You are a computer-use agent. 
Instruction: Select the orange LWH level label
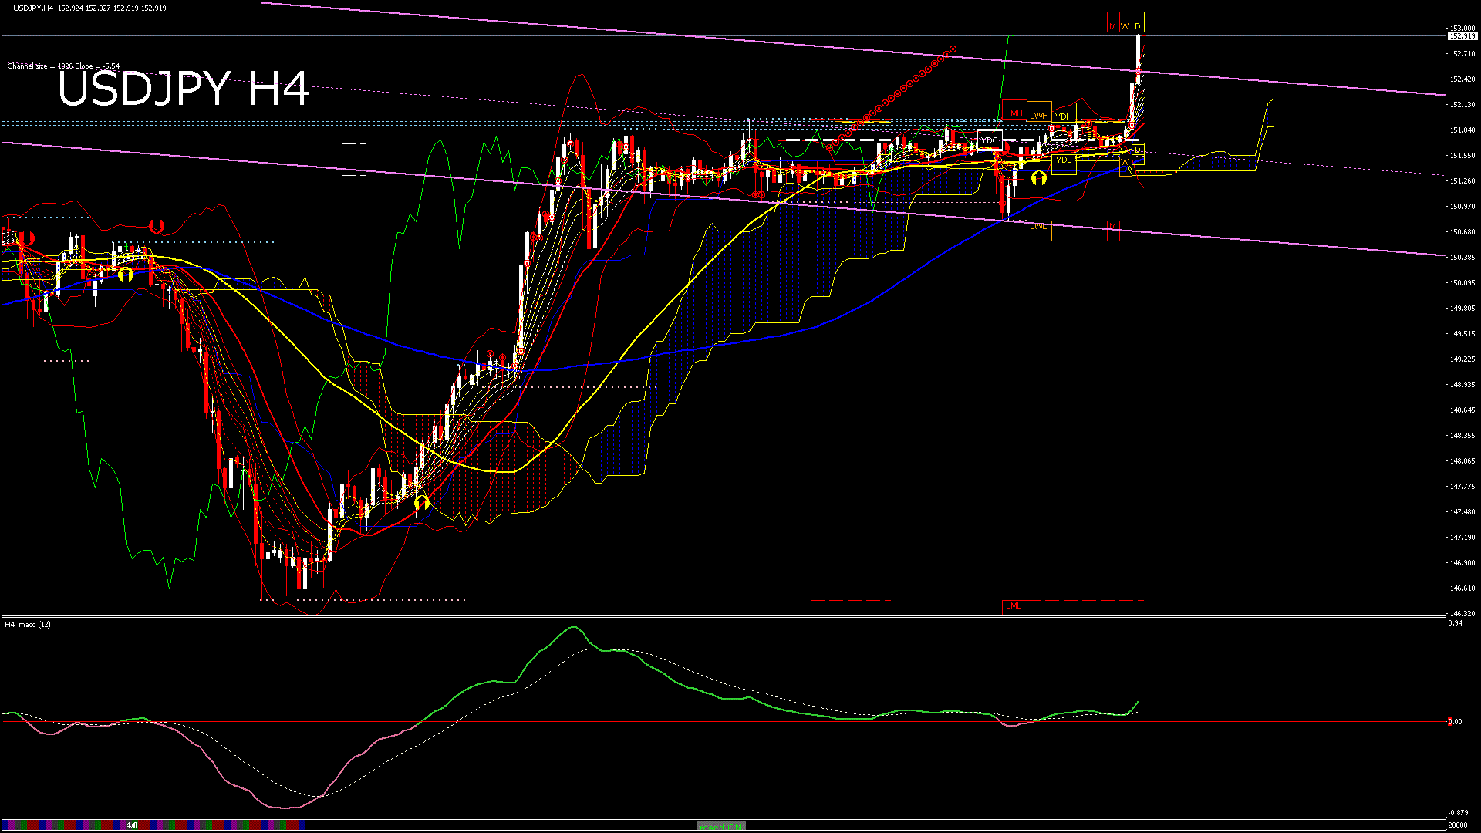pos(1039,115)
